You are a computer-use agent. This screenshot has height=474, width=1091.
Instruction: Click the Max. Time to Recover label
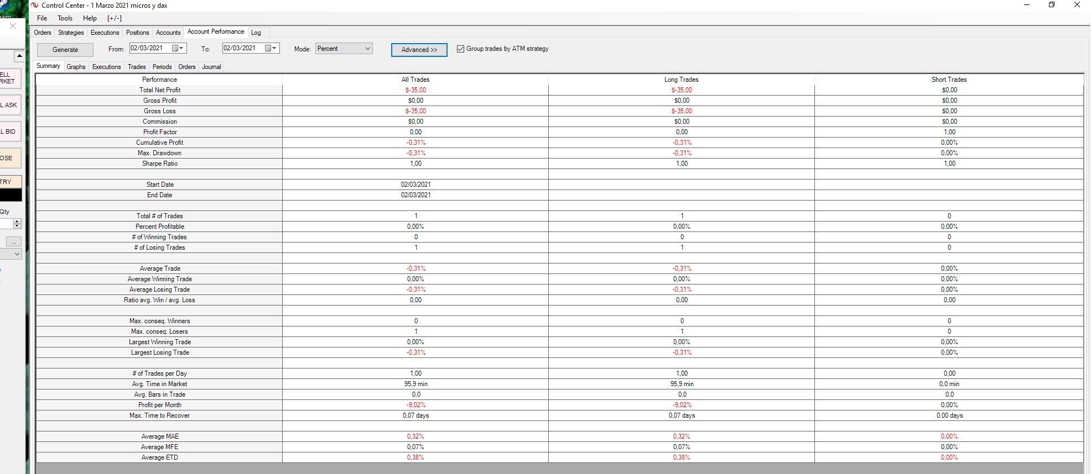point(159,415)
